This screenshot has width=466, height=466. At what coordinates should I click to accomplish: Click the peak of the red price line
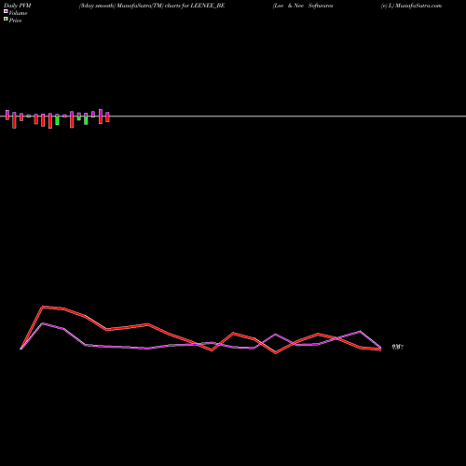pyautogui.click(x=43, y=307)
